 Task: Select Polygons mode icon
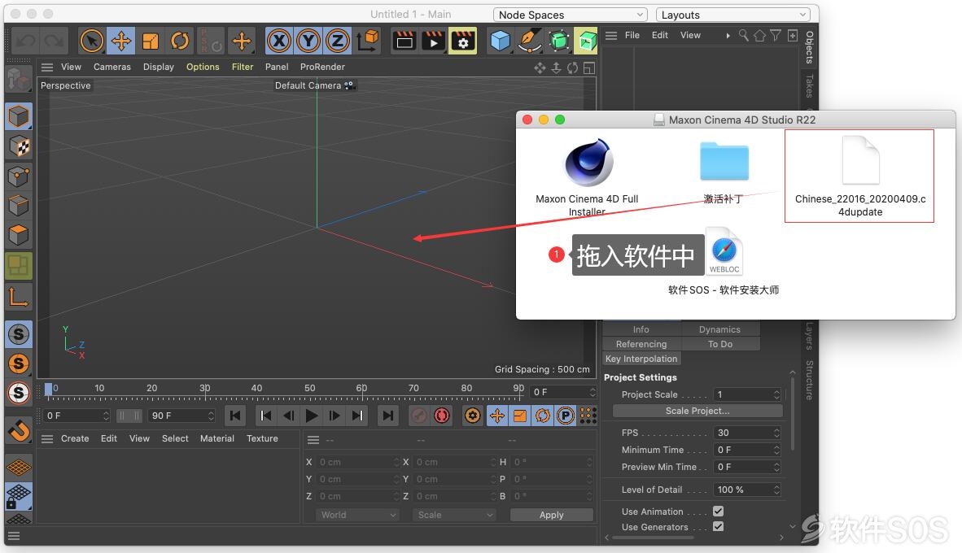[x=19, y=235]
